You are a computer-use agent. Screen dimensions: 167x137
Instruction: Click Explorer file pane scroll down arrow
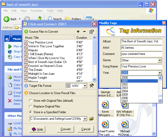pyautogui.click(x=154, y=134)
